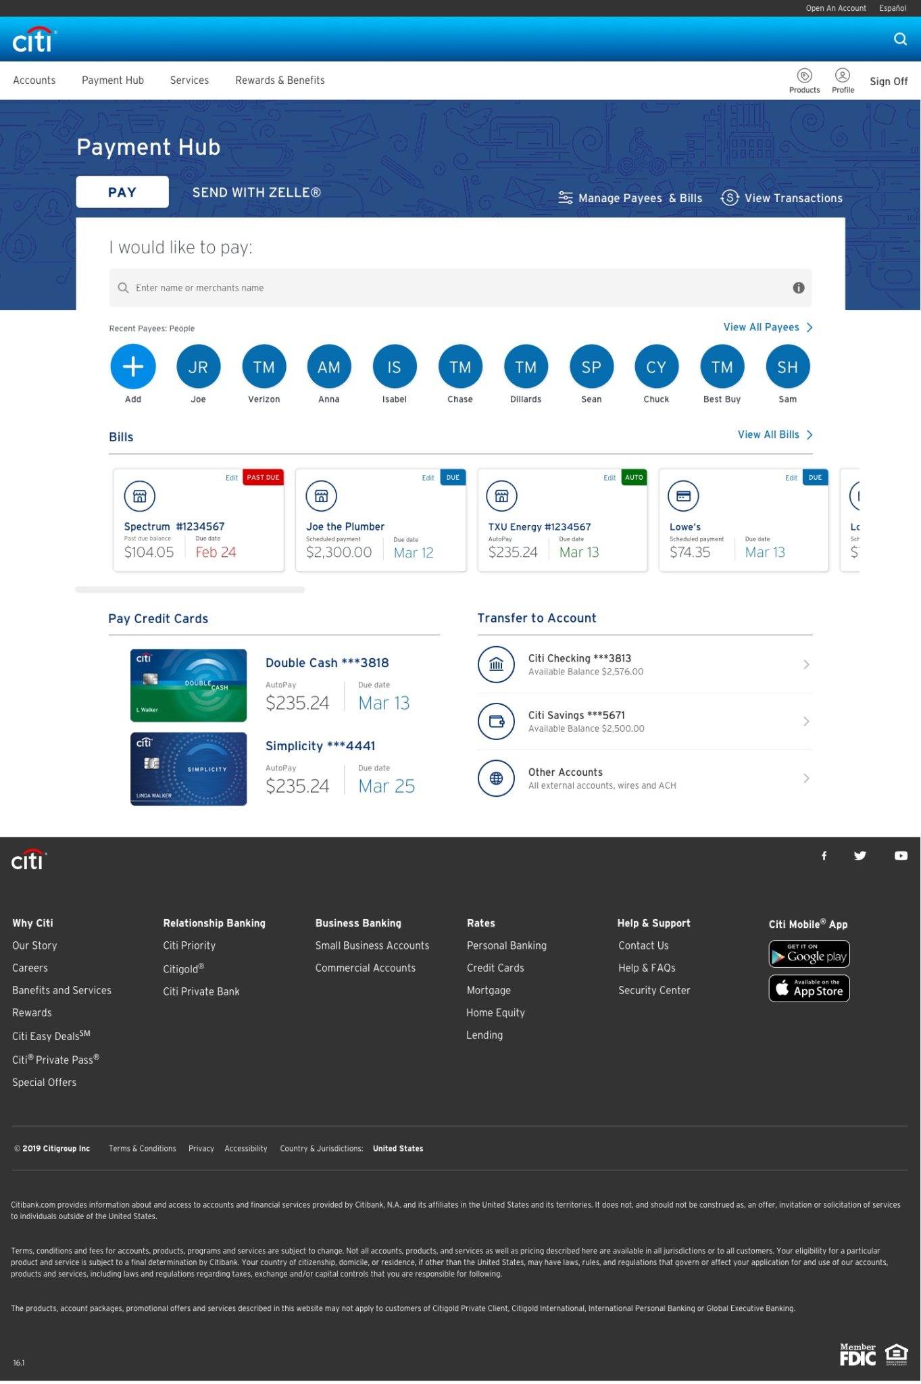This screenshot has height=1384, width=921.
Task: Open the Terms & Conditions footer link
Action: click(143, 1148)
